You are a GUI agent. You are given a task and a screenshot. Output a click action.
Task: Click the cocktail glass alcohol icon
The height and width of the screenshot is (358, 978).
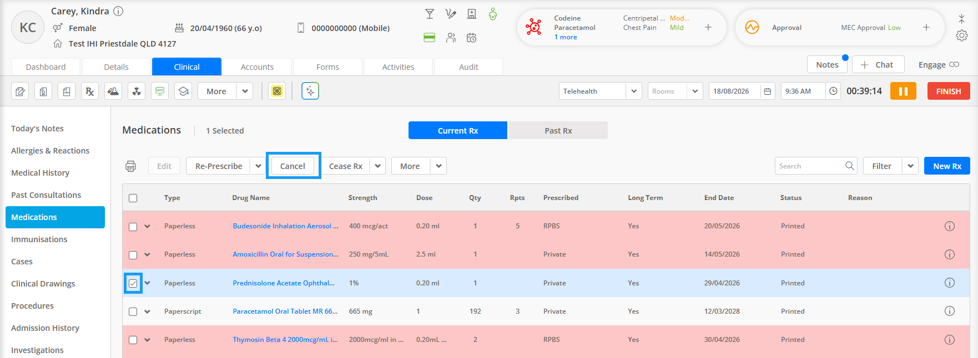[x=430, y=14]
